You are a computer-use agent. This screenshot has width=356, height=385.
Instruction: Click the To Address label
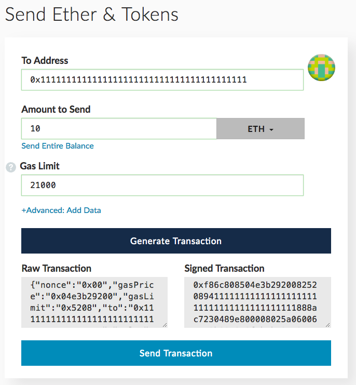click(45, 61)
